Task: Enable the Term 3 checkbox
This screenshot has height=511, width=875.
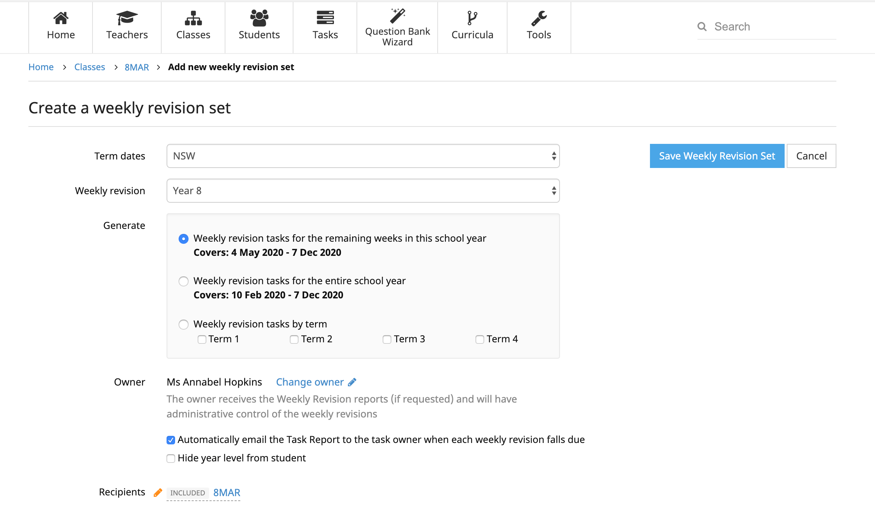Action: coord(386,339)
